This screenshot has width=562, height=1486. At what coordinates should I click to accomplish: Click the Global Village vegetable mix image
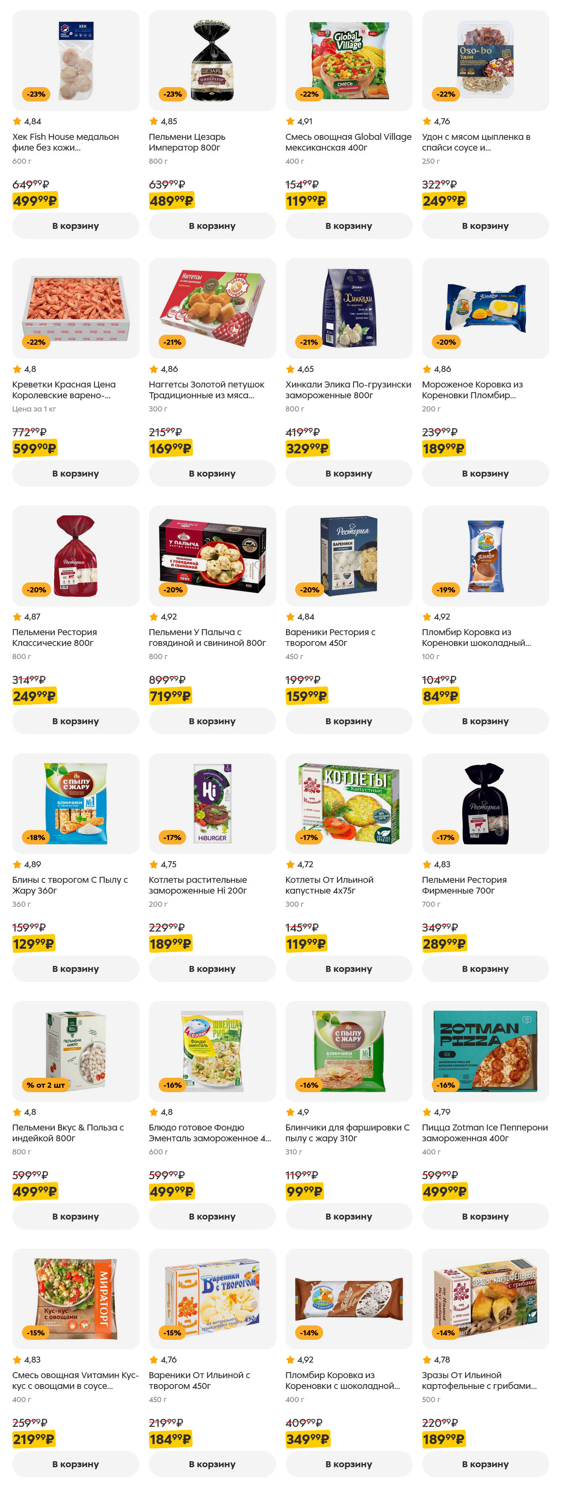349,60
